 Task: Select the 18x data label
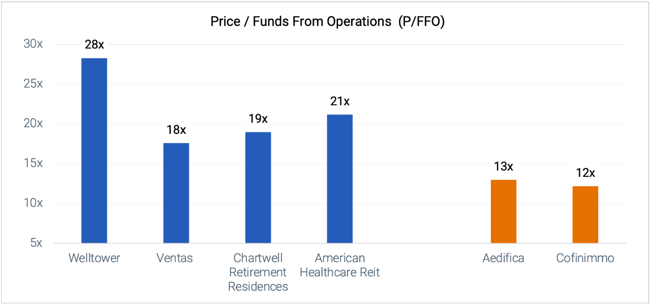(x=176, y=130)
